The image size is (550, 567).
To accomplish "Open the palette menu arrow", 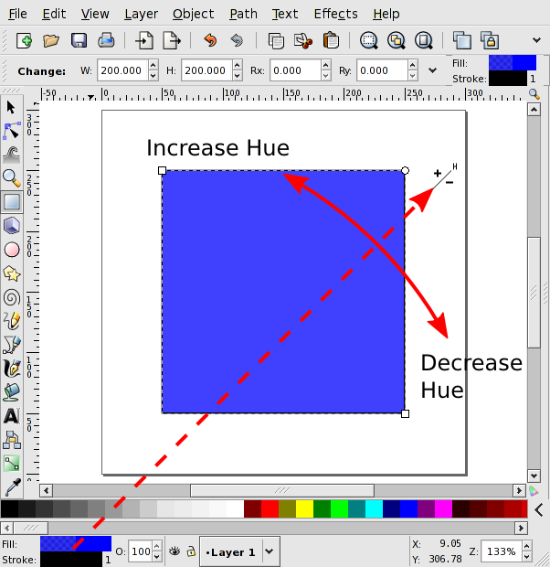I will (539, 510).
